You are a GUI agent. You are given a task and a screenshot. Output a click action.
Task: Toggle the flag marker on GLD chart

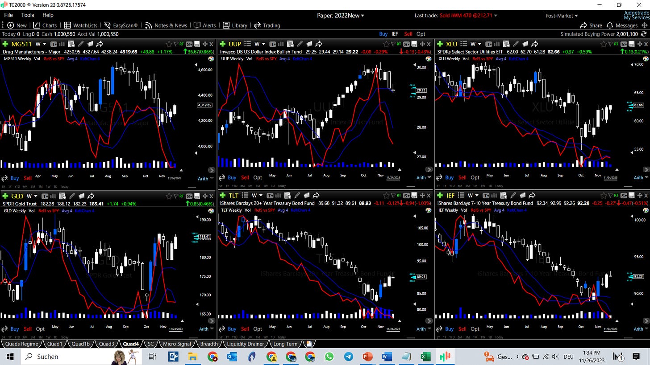(x=175, y=196)
